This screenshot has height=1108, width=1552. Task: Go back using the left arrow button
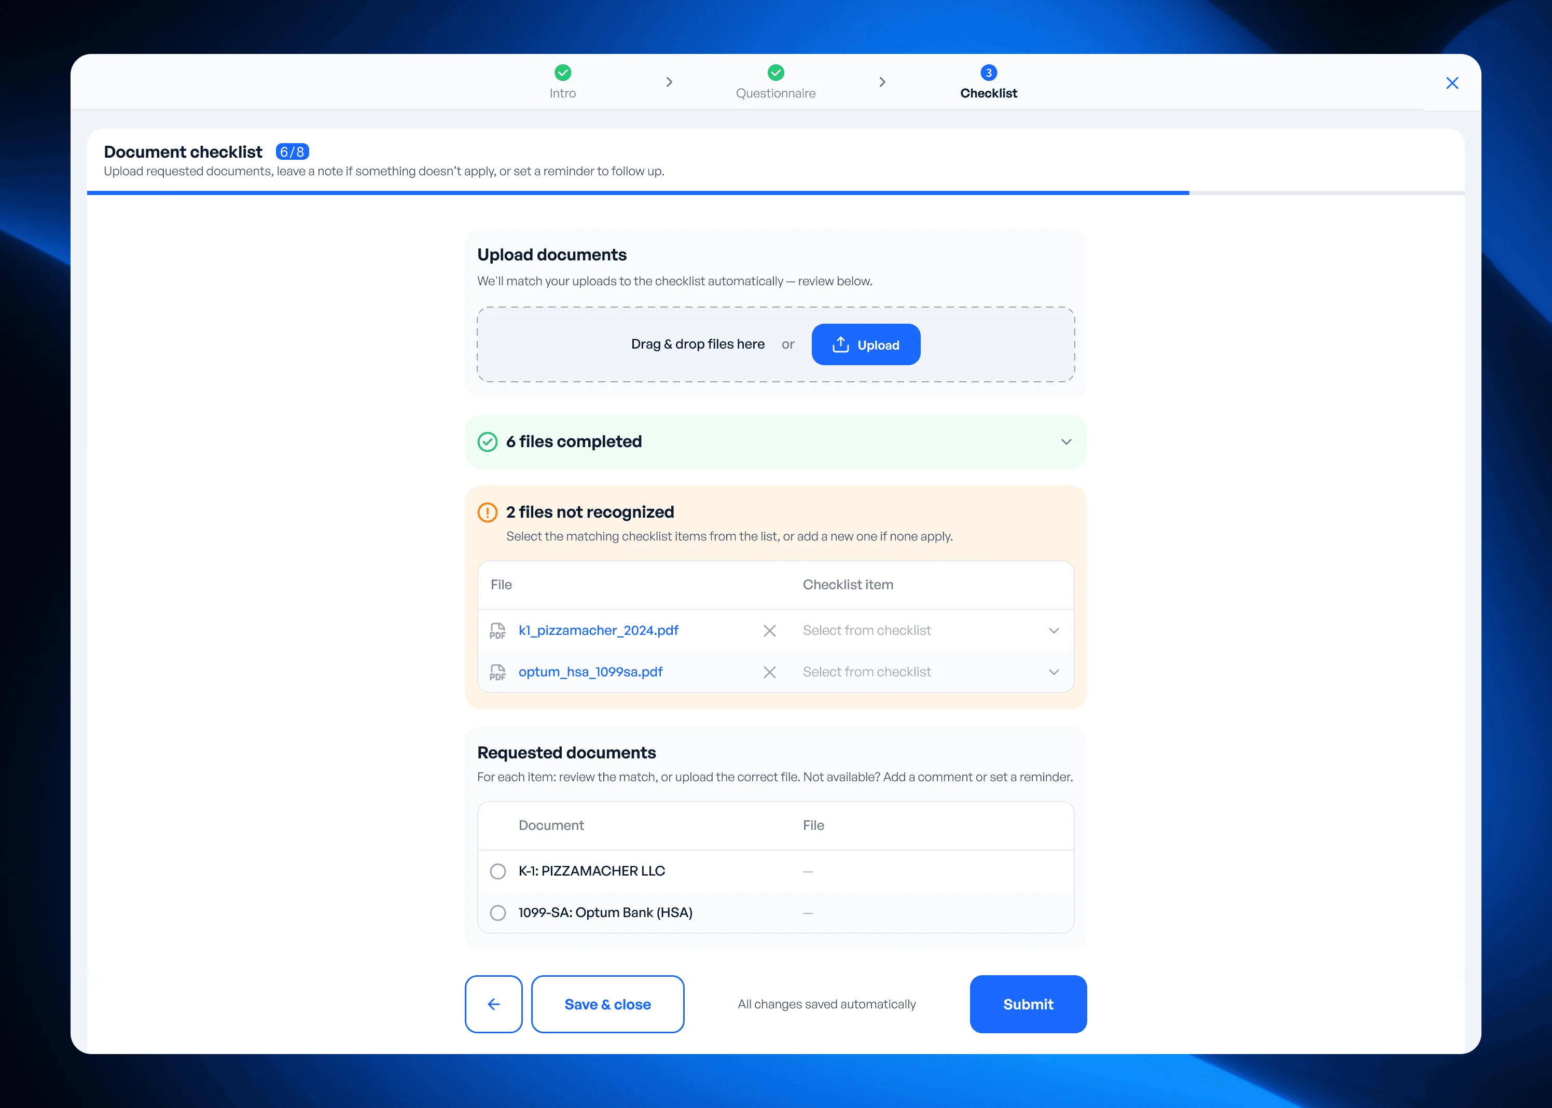point(493,1004)
